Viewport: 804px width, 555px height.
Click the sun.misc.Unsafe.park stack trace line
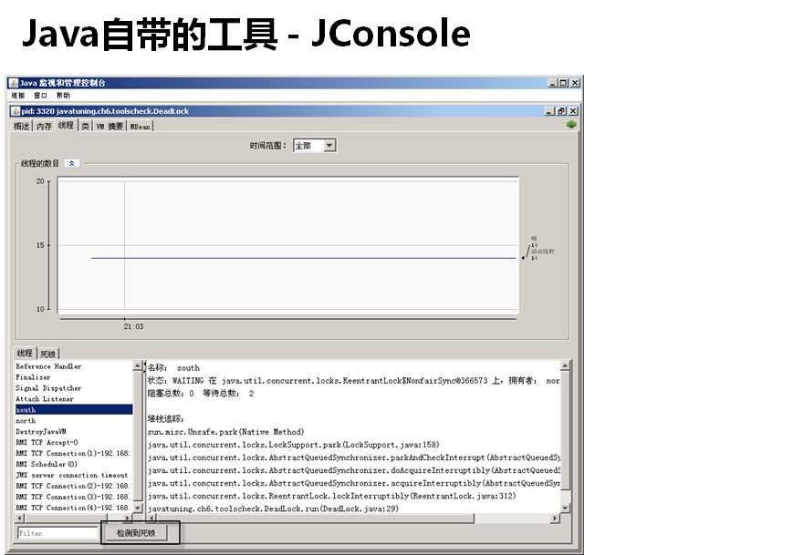[226, 432]
